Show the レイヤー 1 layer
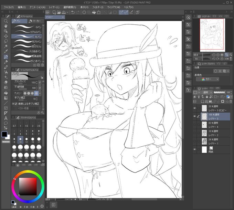 194,141
